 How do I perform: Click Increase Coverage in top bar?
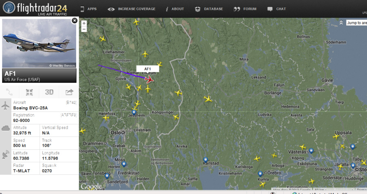click(x=132, y=9)
